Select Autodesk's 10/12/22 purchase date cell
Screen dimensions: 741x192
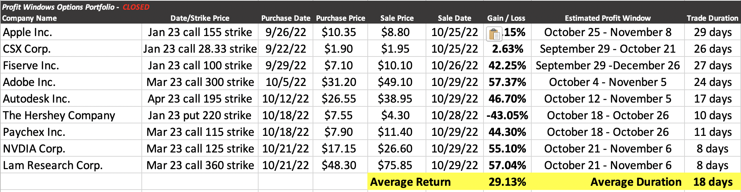click(x=285, y=99)
